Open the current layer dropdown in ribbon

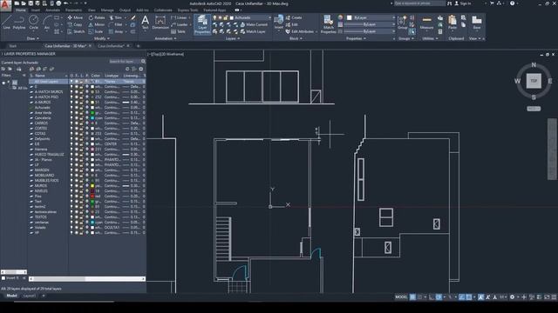click(x=242, y=17)
